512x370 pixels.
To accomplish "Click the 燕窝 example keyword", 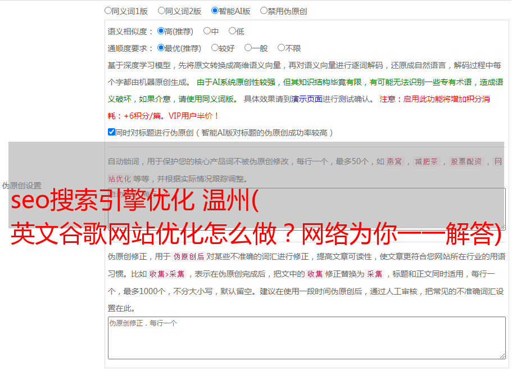I will [394, 161].
